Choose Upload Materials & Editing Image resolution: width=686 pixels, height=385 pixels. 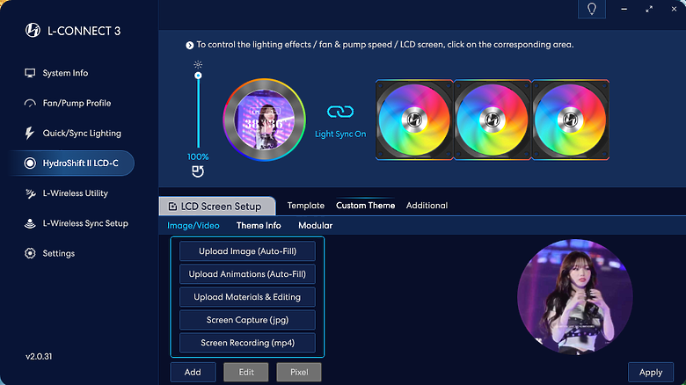(247, 297)
